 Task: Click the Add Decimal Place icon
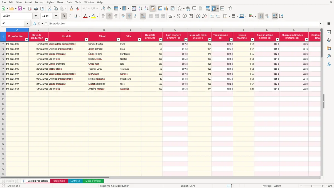(x=198, y=16)
